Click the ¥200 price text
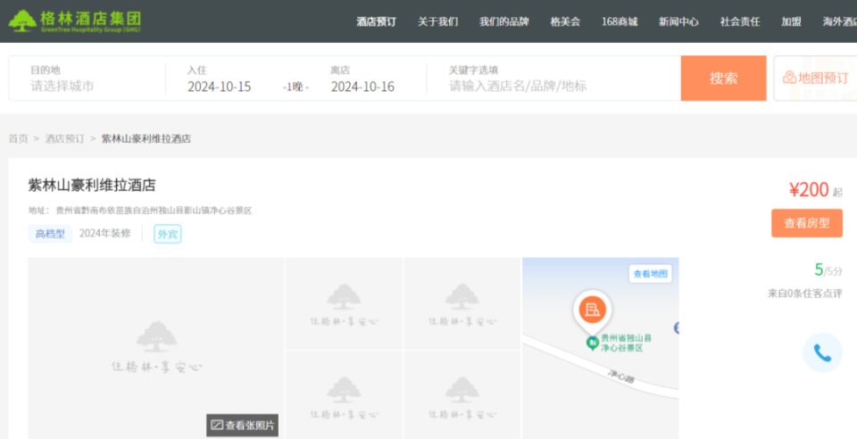The image size is (857, 439). pos(809,190)
